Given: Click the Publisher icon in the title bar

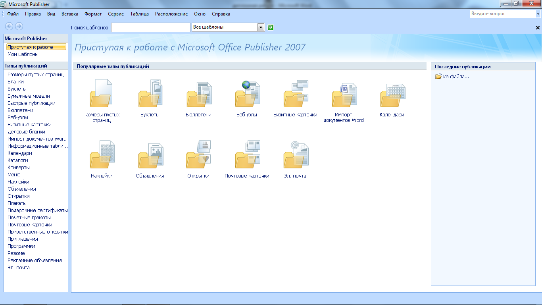Looking at the screenshot, I should (4, 4).
